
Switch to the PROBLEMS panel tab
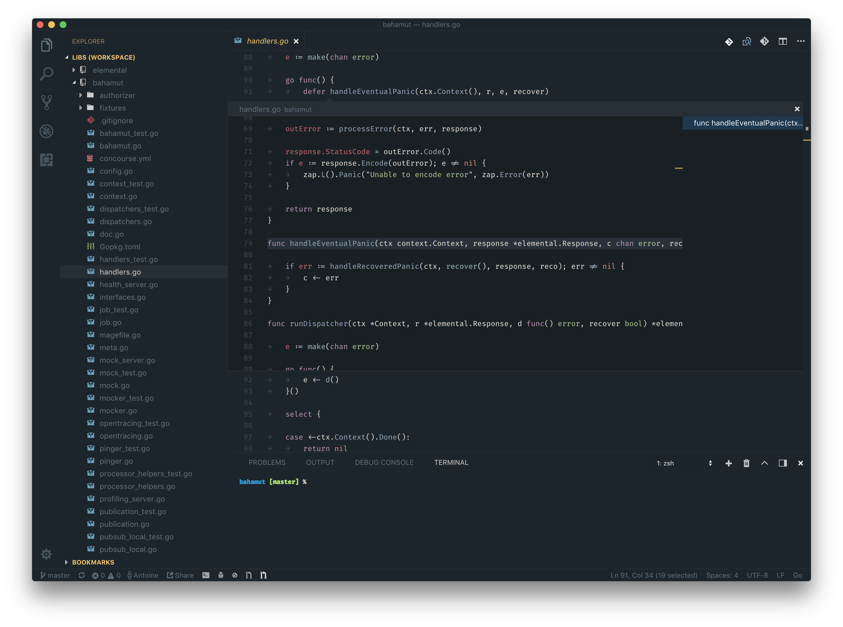267,462
